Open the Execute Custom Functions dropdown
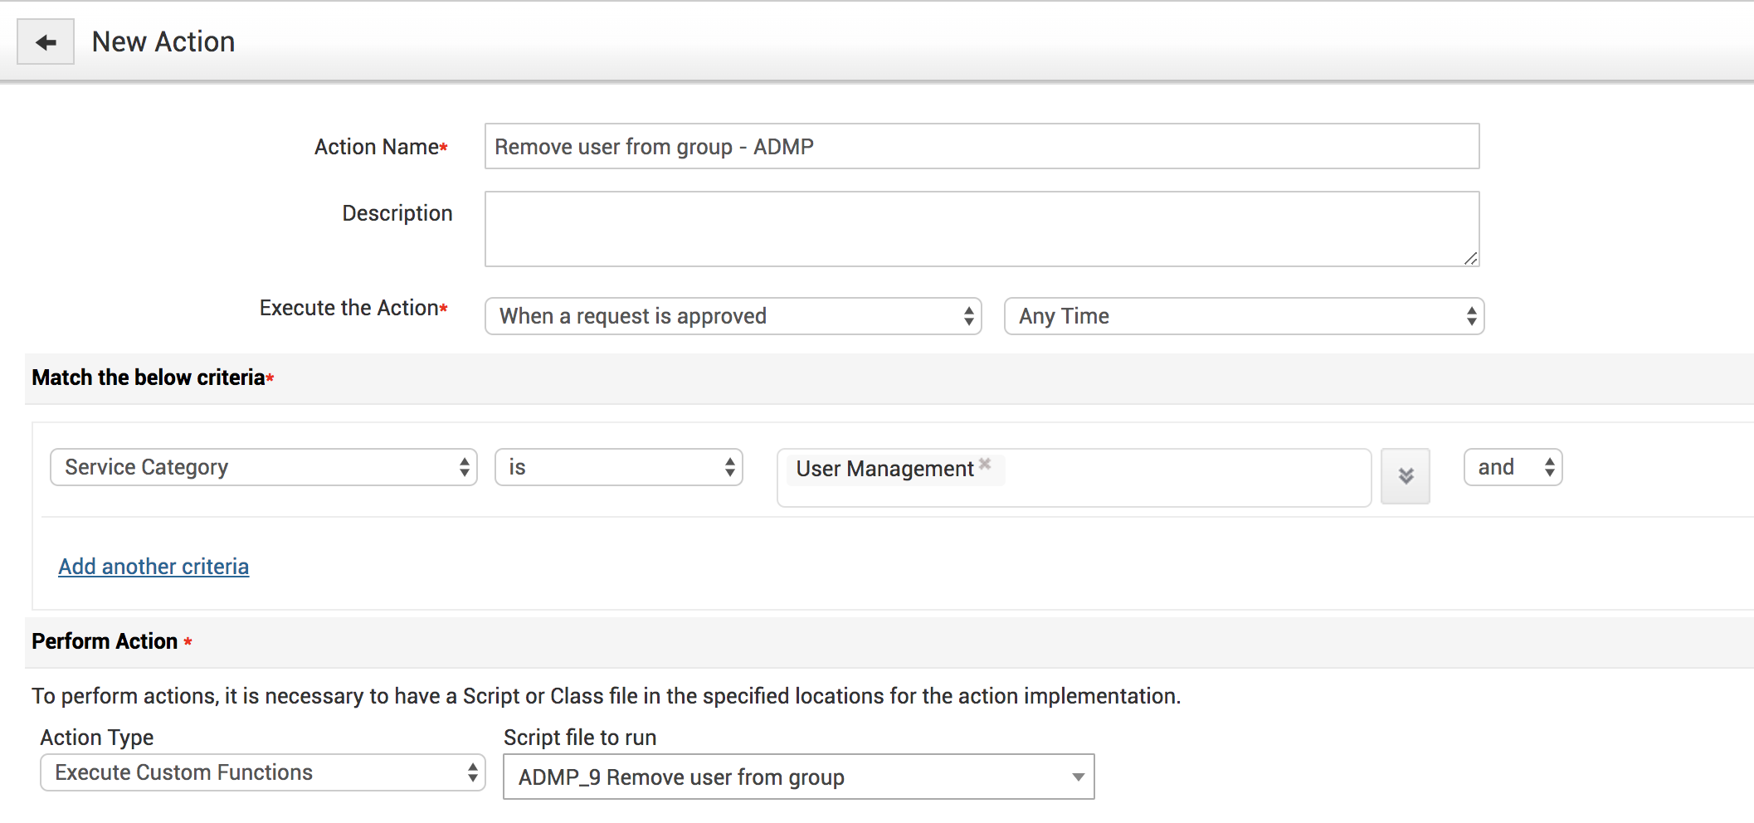This screenshot has width=1754, height=823. 262,772
